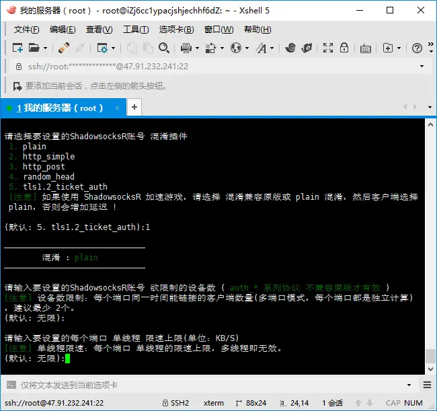
Task: Expand the new tab group dropdown arrow
Action: click(x=399, y=48)
